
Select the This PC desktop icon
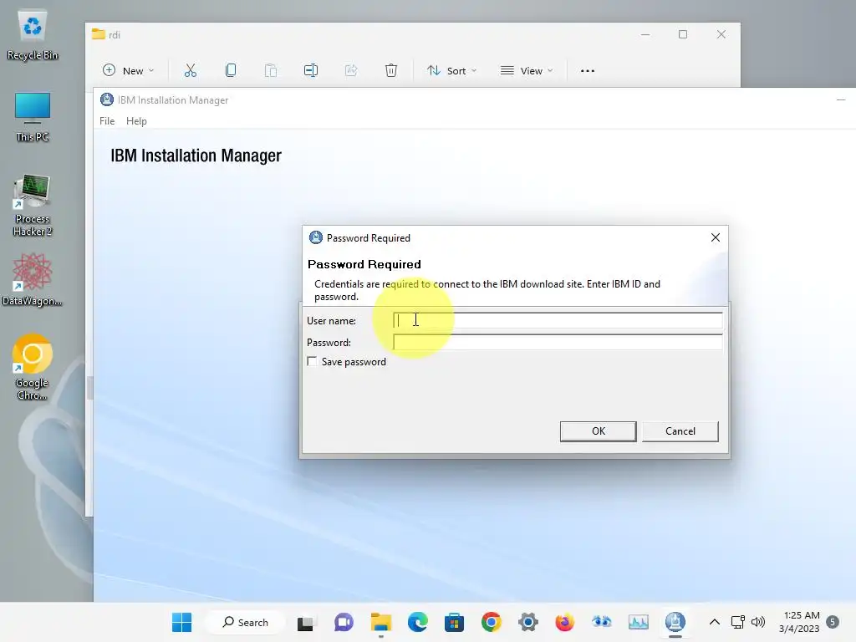coord(33,117)
